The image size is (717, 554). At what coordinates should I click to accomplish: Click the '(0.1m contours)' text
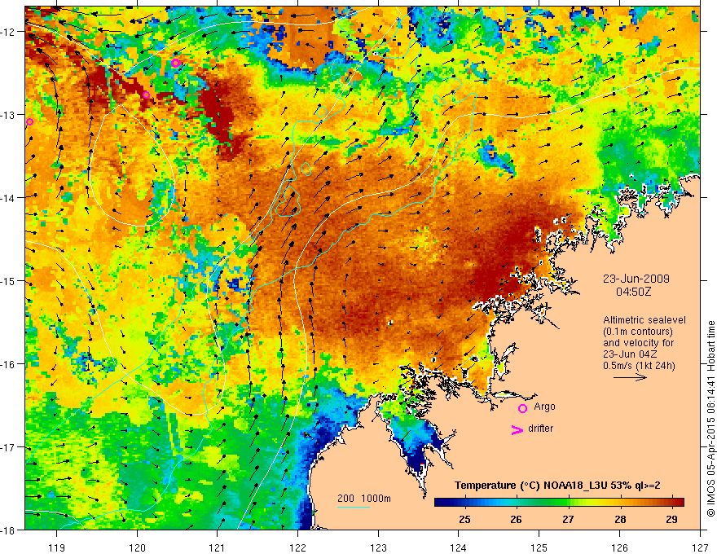pos(638,332)
